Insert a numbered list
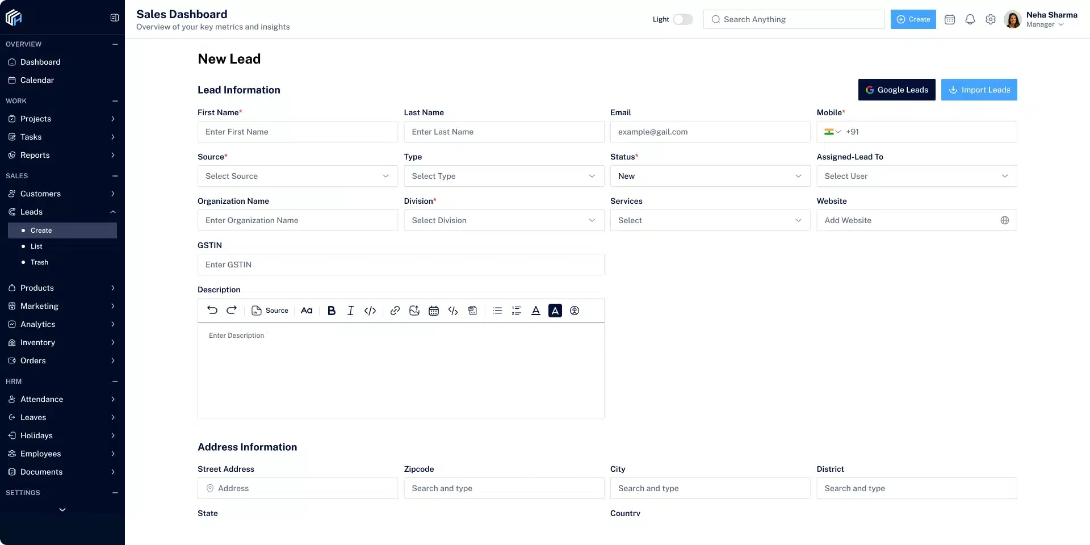Screen dimensions: 1090x545 point(517,311)
